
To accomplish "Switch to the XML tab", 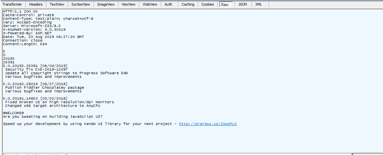I will 259,4.
